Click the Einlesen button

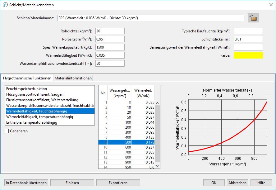[x=72, y=183]
